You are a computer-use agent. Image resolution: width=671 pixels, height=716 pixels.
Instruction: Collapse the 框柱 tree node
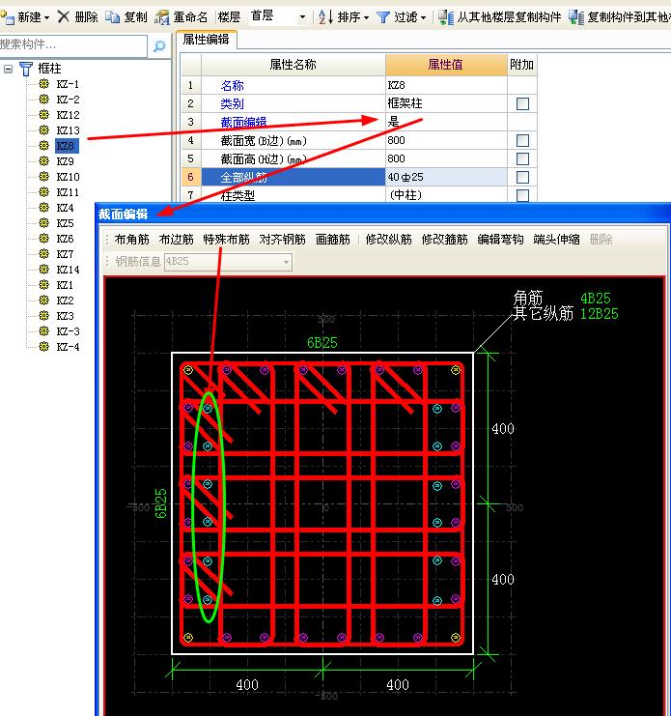point(9,69)
